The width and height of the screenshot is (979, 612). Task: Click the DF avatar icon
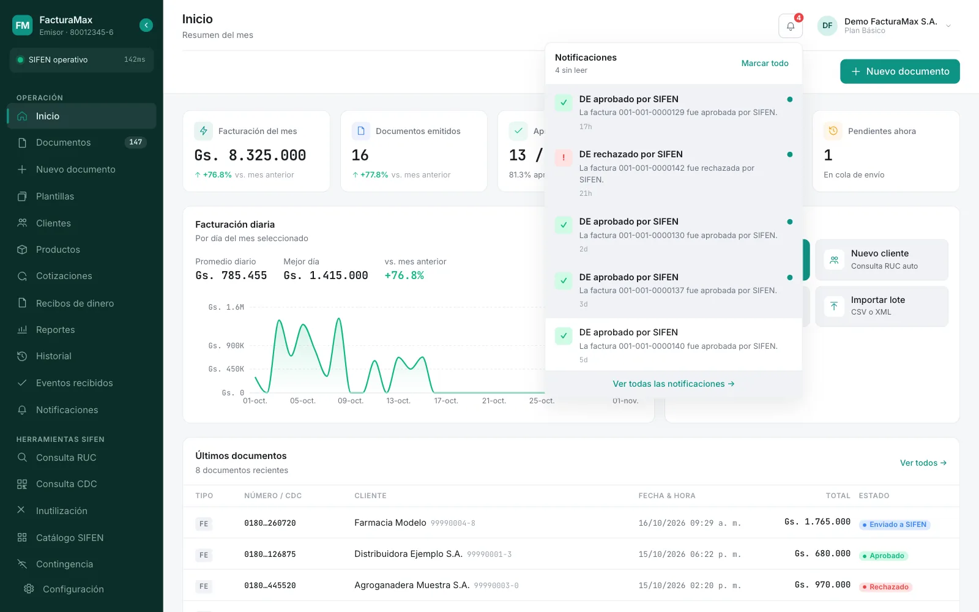point(827,26)
